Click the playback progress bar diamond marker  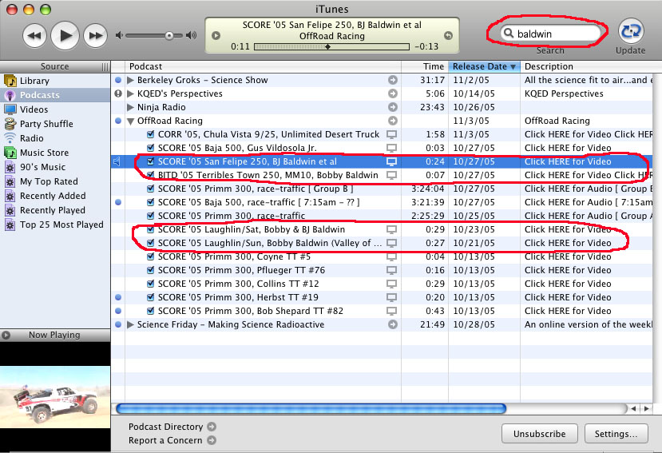328,46
